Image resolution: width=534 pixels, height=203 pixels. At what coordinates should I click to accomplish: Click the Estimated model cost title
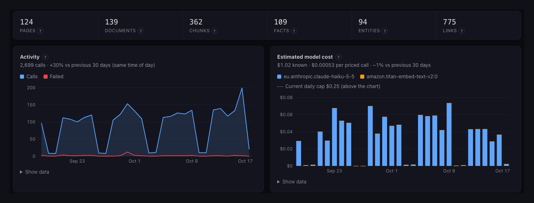pyautogui.click(x=305, y=57)
